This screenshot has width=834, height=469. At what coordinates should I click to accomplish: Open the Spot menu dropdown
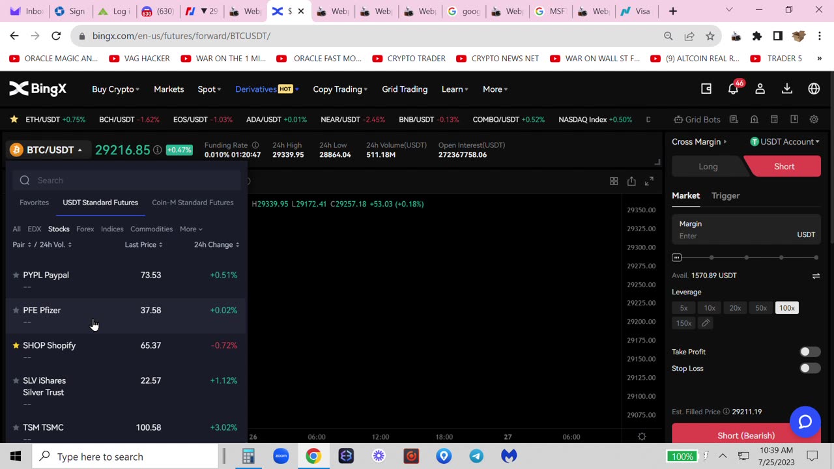(209, 89)
